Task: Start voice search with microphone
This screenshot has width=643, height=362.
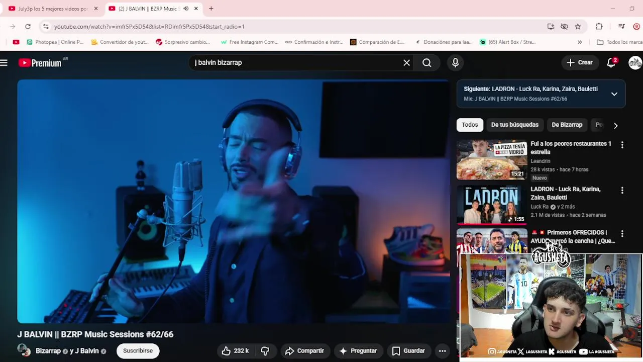Action: pyautogui.click(x=455, y=63)
